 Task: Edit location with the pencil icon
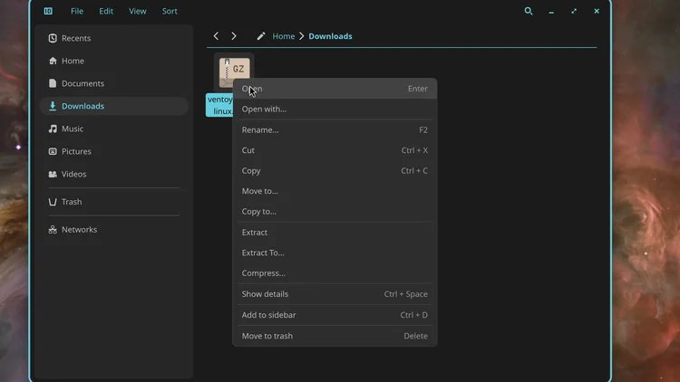pos(260,36)
